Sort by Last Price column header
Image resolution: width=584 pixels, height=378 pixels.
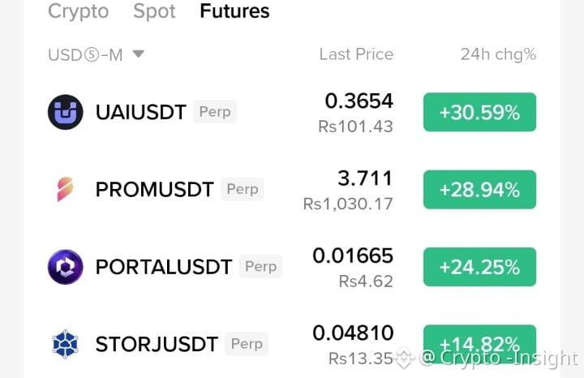[x=356, y=54]
